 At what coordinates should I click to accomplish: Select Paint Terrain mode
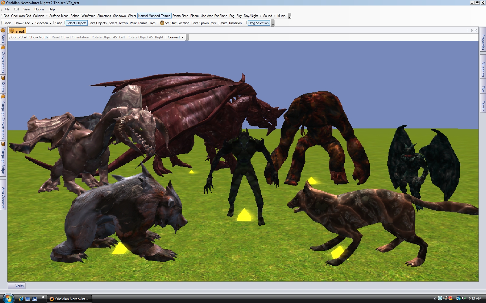pyautogui.click(x=138, y=23)
